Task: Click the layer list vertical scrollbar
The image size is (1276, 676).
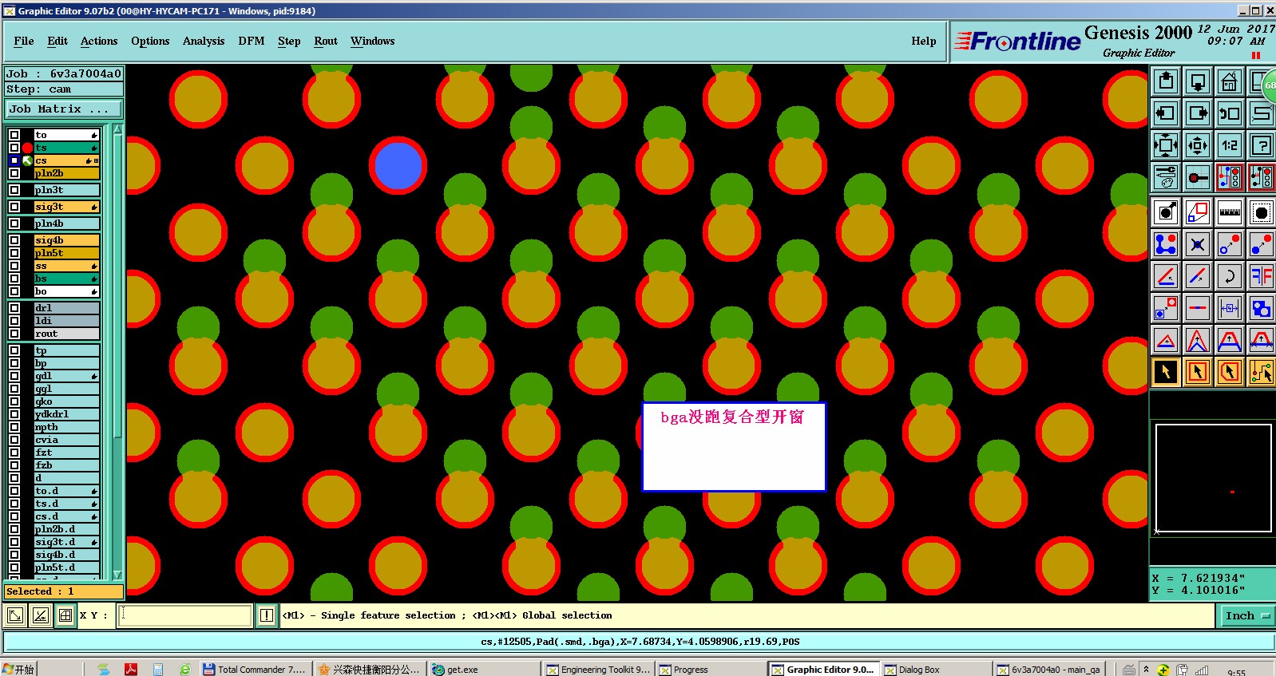Action: [118, 287]
